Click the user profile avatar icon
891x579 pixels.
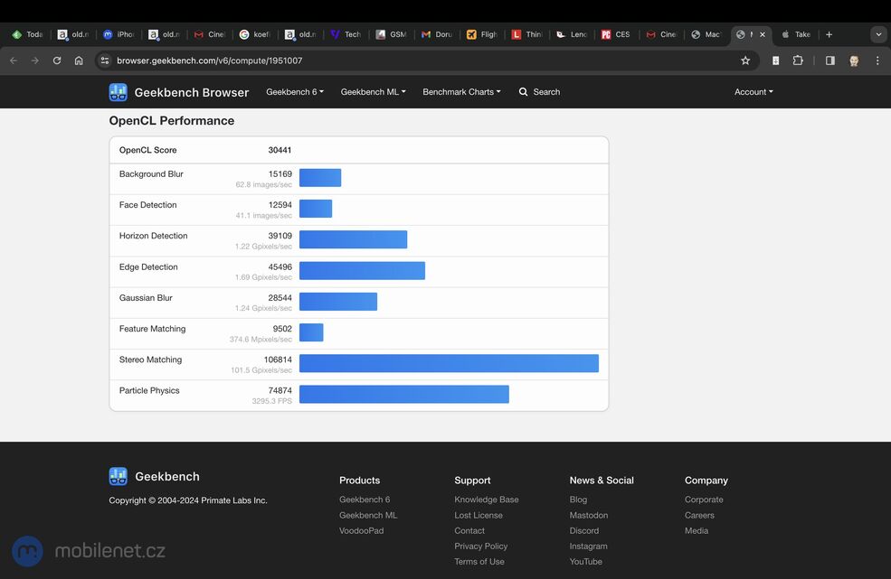(853, 61)
